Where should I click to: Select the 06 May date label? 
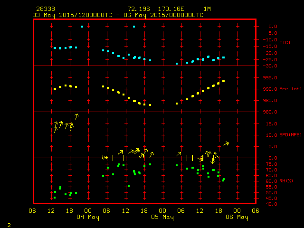237,217
